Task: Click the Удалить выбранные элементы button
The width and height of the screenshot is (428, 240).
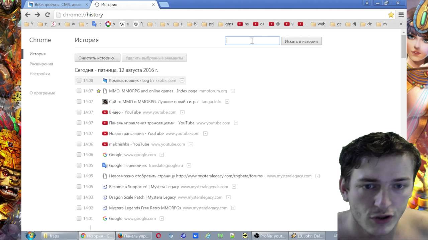Action: click(x=154, y=58)
